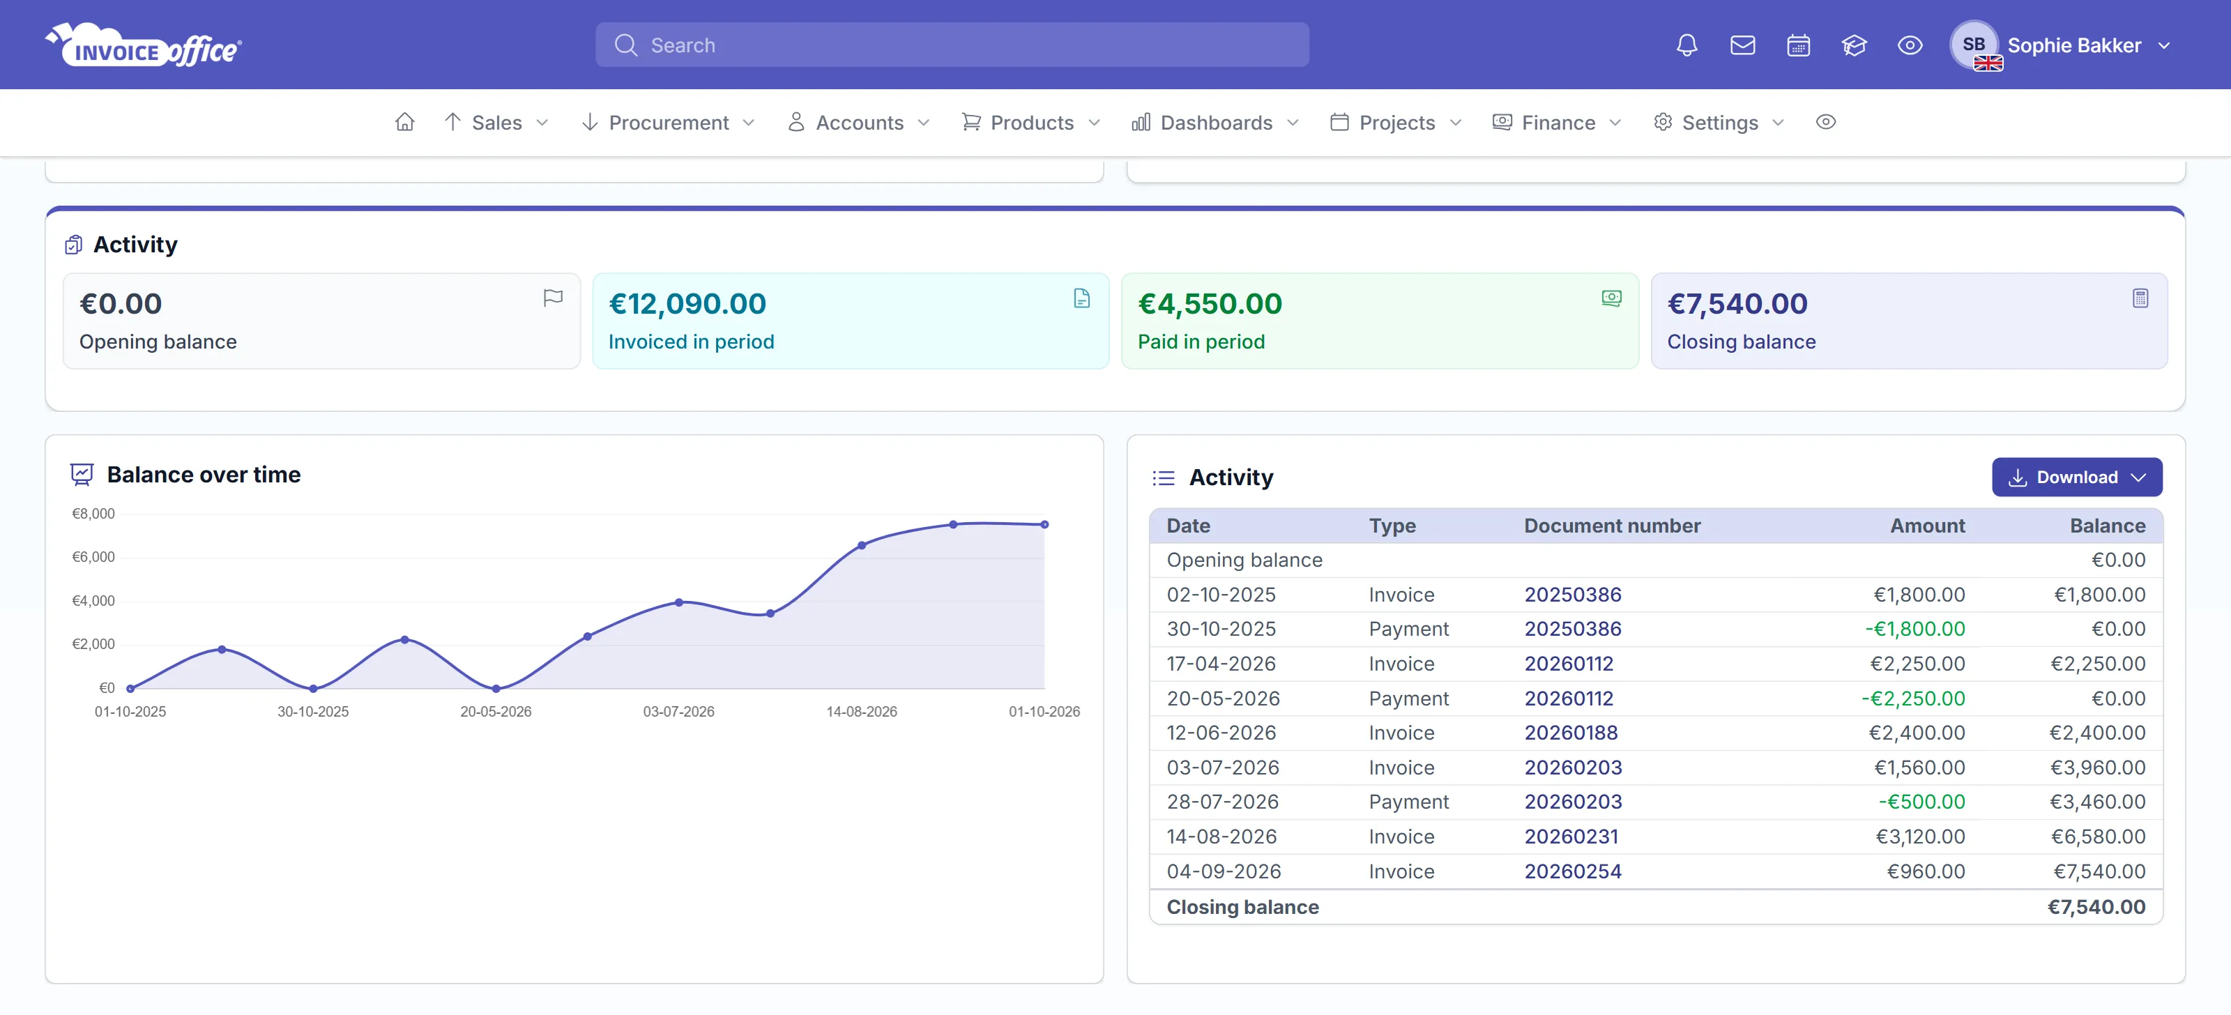Open the Products menu
This screenshot has height=1015, width=2231.
(1032, 122)
